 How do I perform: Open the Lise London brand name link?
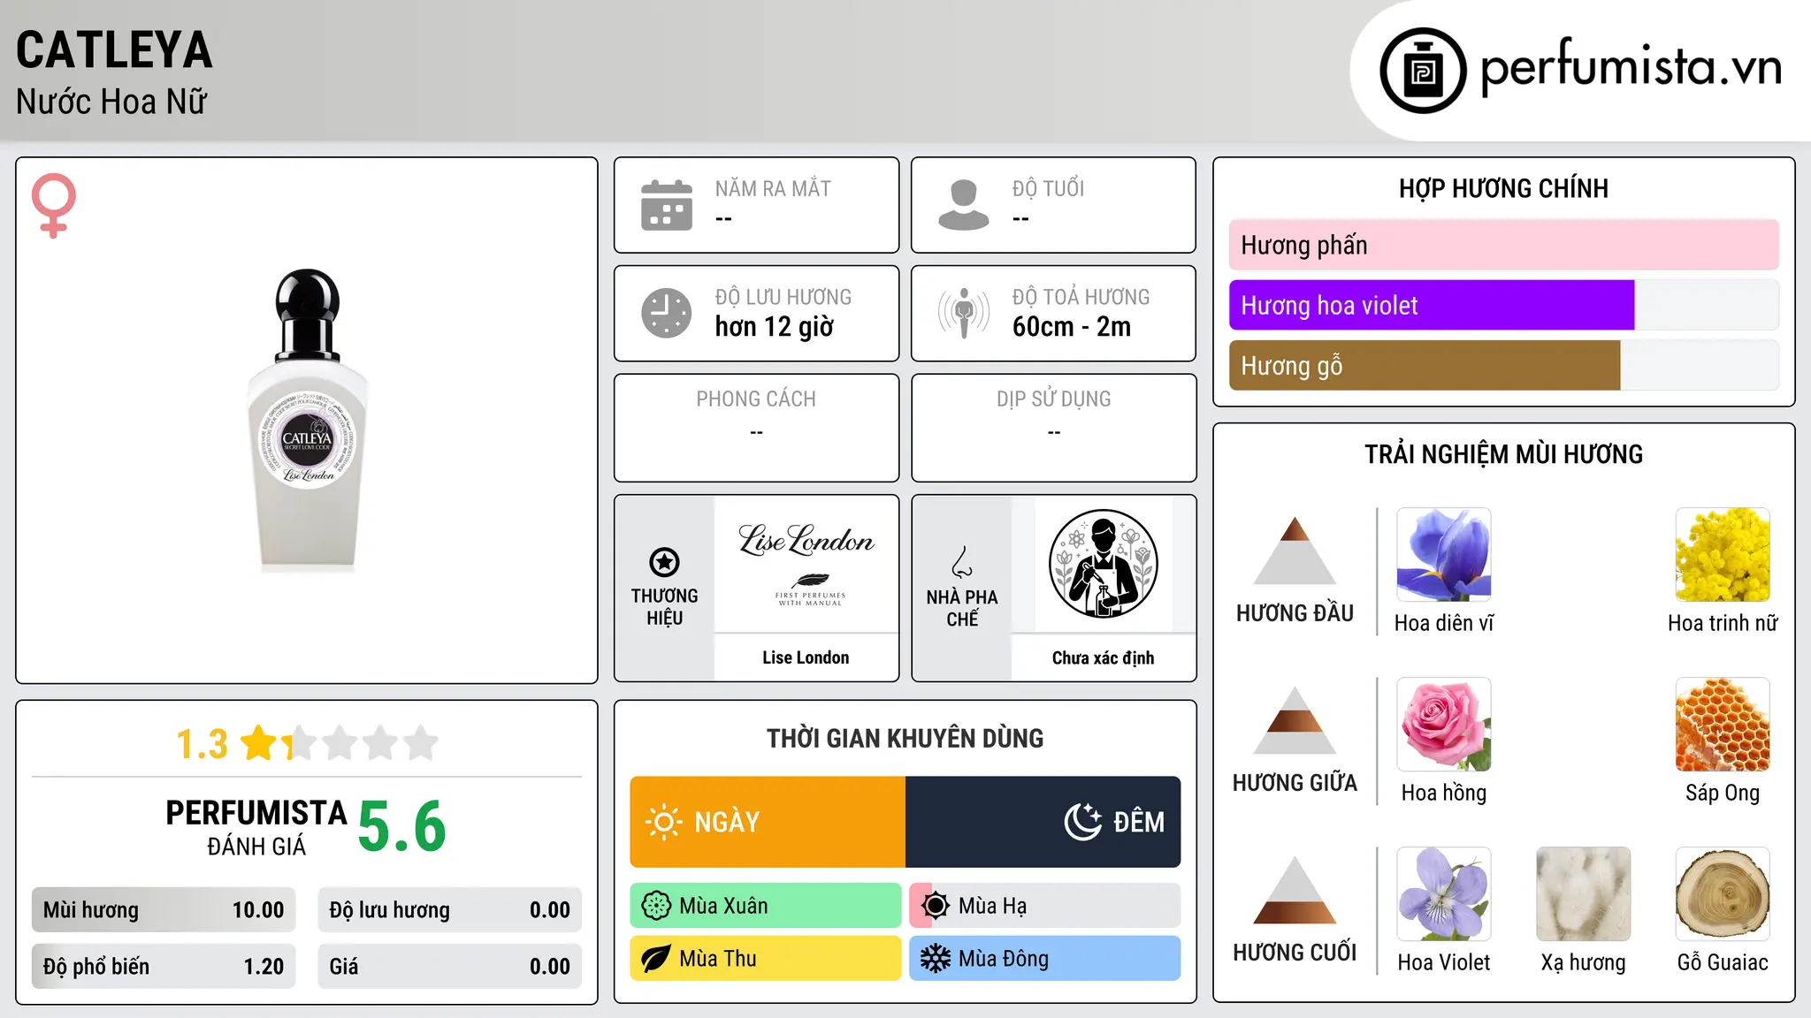tap(806, 657)
